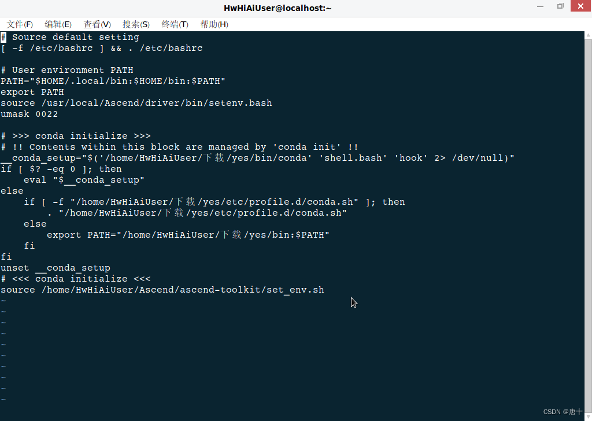Click the '# <<< conda initialize <<<' line
592x421 pixels.
point(76,279)
